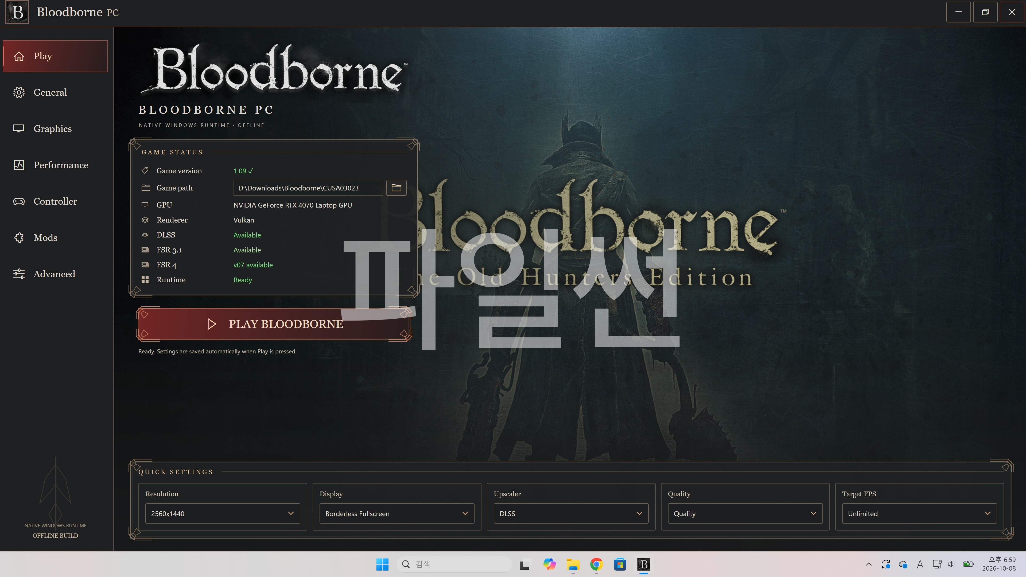Minimize the launcher window

(958, 12)
